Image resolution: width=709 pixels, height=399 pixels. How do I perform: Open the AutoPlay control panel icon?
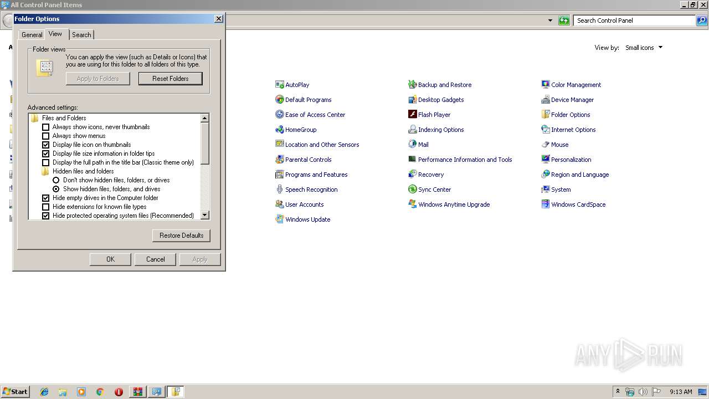(x=292, y=85)
